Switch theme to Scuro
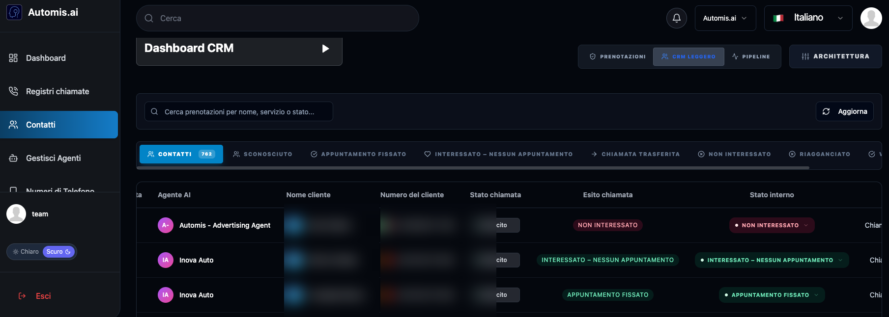889x317 pixels. 58,252
